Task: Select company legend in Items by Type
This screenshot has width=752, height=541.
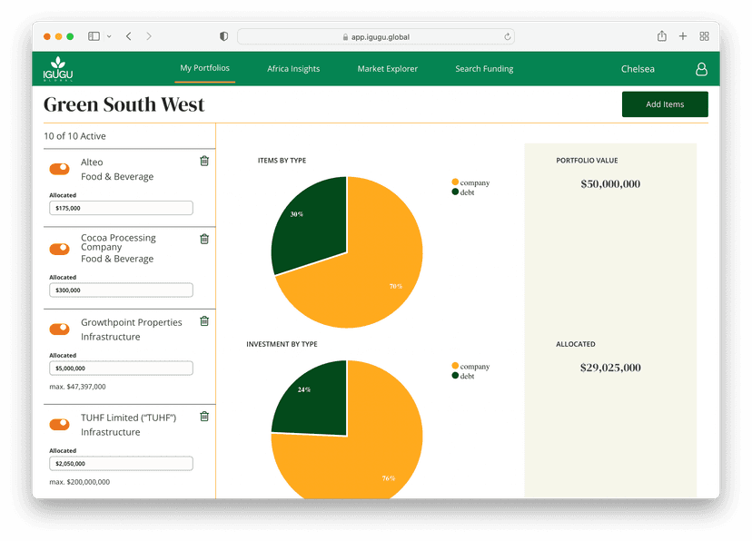Action: pyautogui.click(x=470, y=182)
